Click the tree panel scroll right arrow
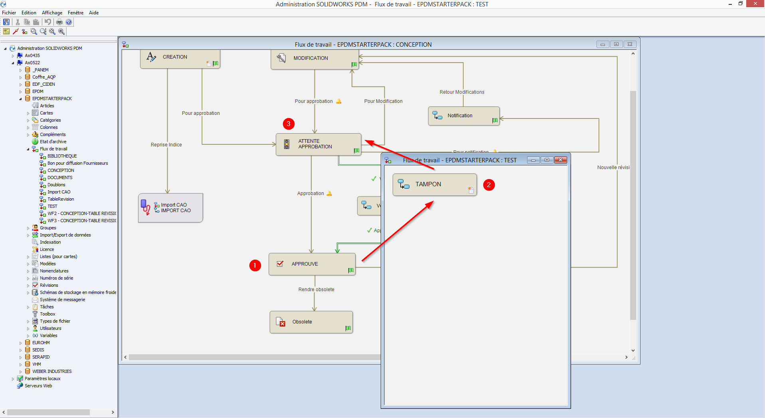The width and height of the screenshot is (765, 418). coord(113,412)
